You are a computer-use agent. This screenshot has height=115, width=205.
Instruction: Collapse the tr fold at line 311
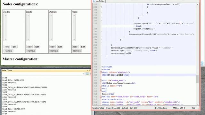pyautogui.click(x=101, y=88)
